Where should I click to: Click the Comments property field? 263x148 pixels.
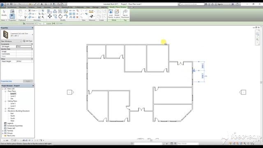24,54
